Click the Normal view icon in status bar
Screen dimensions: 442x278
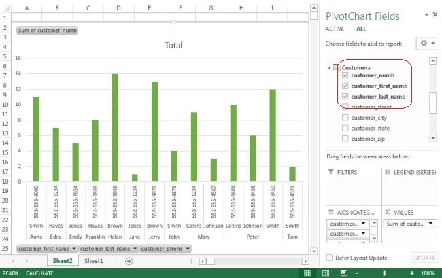307,273
